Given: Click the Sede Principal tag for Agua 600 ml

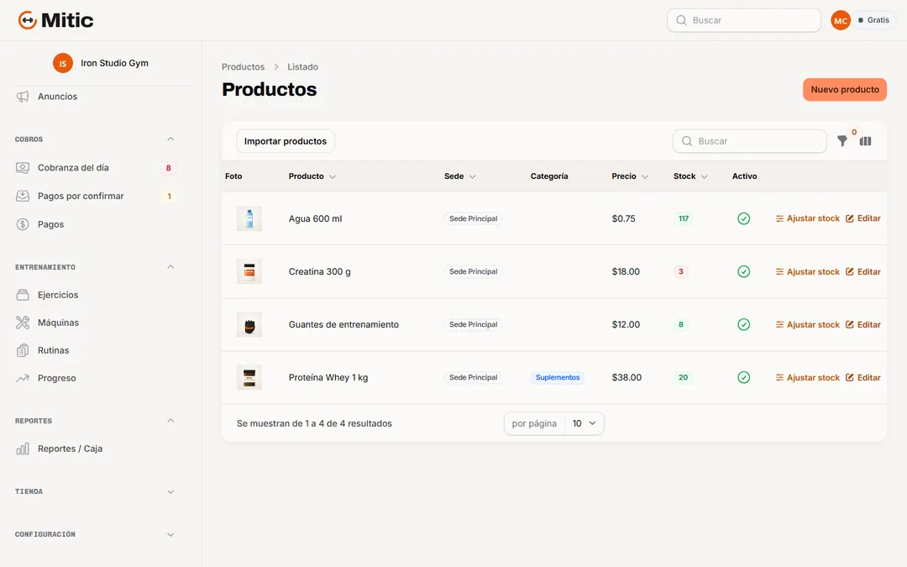Looking at the screenshot, I should [x=473, y=218].
